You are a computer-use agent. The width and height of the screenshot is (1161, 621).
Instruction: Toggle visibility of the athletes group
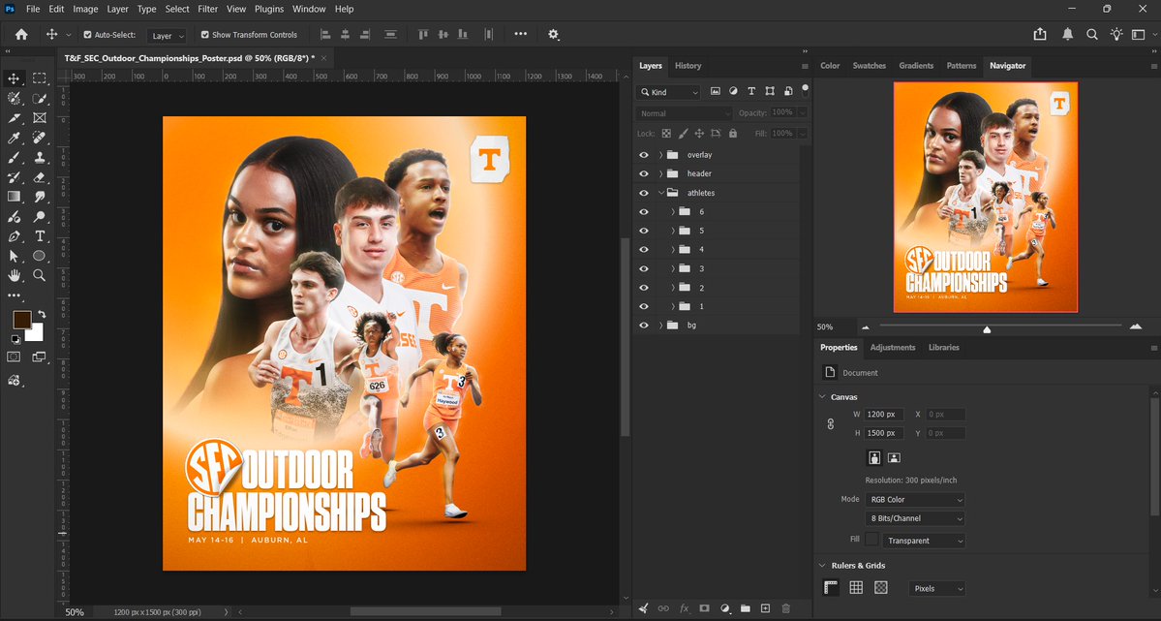[643, 193]
